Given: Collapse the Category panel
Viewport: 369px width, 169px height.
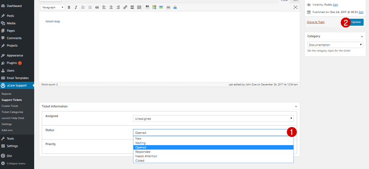Looking at the screenshot, I should pyautogui.click(x=362, y=36).
